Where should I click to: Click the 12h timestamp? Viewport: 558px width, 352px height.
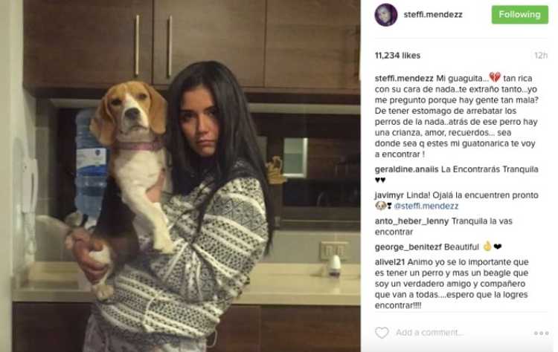tap(541, 56)
